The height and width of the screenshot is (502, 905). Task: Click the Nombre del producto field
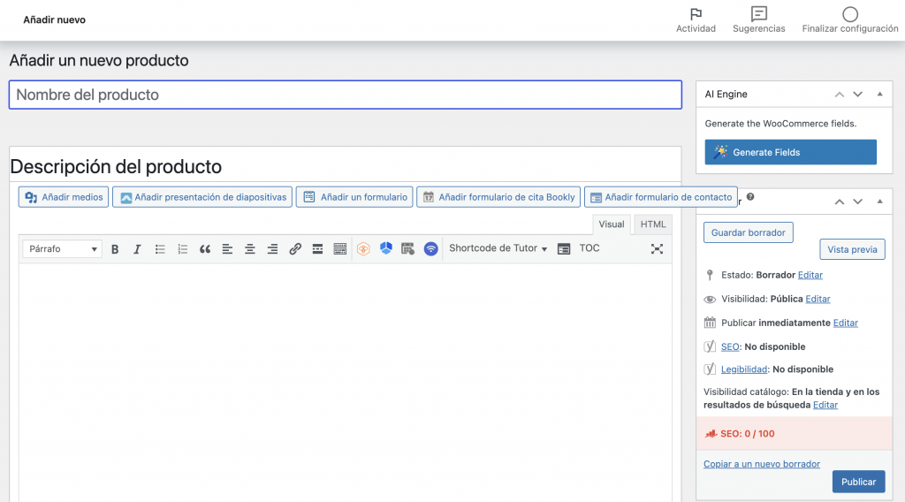pos(345,95)
